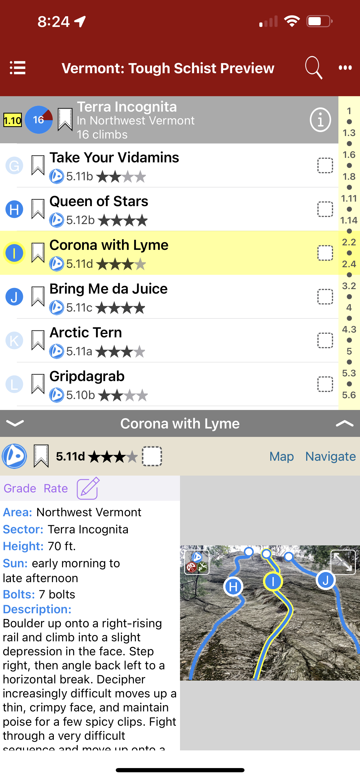Tick the Bring Me da Juice checkbox
Screen dimensions: 360x779
[325, 297]
